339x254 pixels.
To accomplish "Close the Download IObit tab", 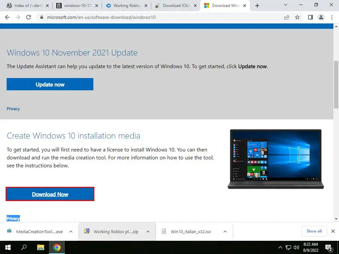I will point(195,6).
